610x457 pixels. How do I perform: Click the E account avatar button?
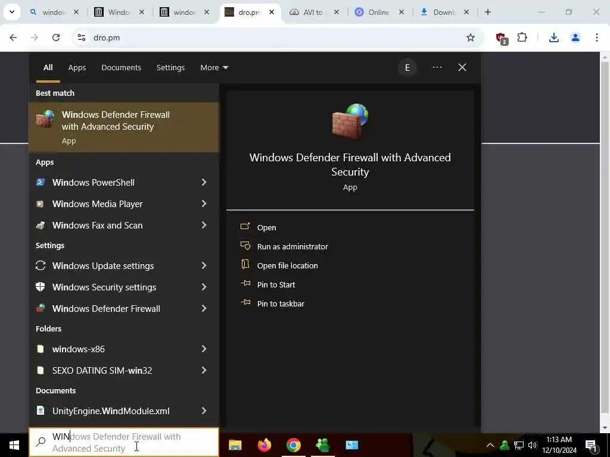[407, 68]
